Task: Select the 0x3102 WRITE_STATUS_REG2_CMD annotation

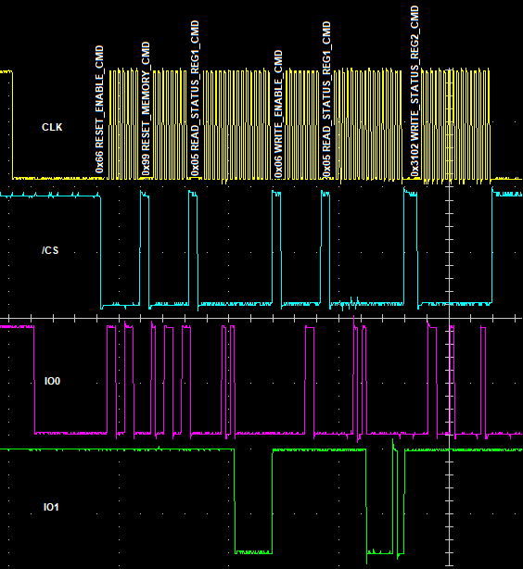Action: (415, 91)
